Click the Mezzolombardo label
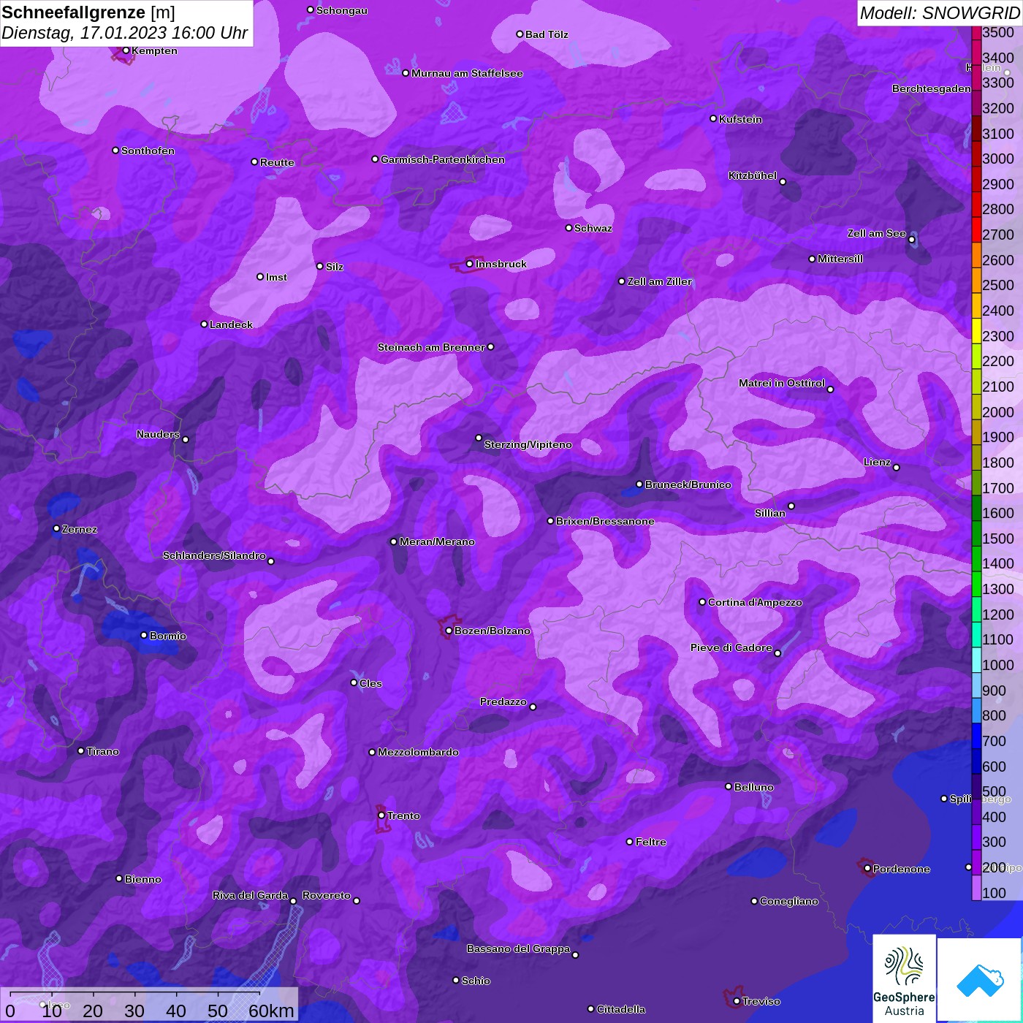Viewport: 1023px width, 1023px height. (418, 752)
